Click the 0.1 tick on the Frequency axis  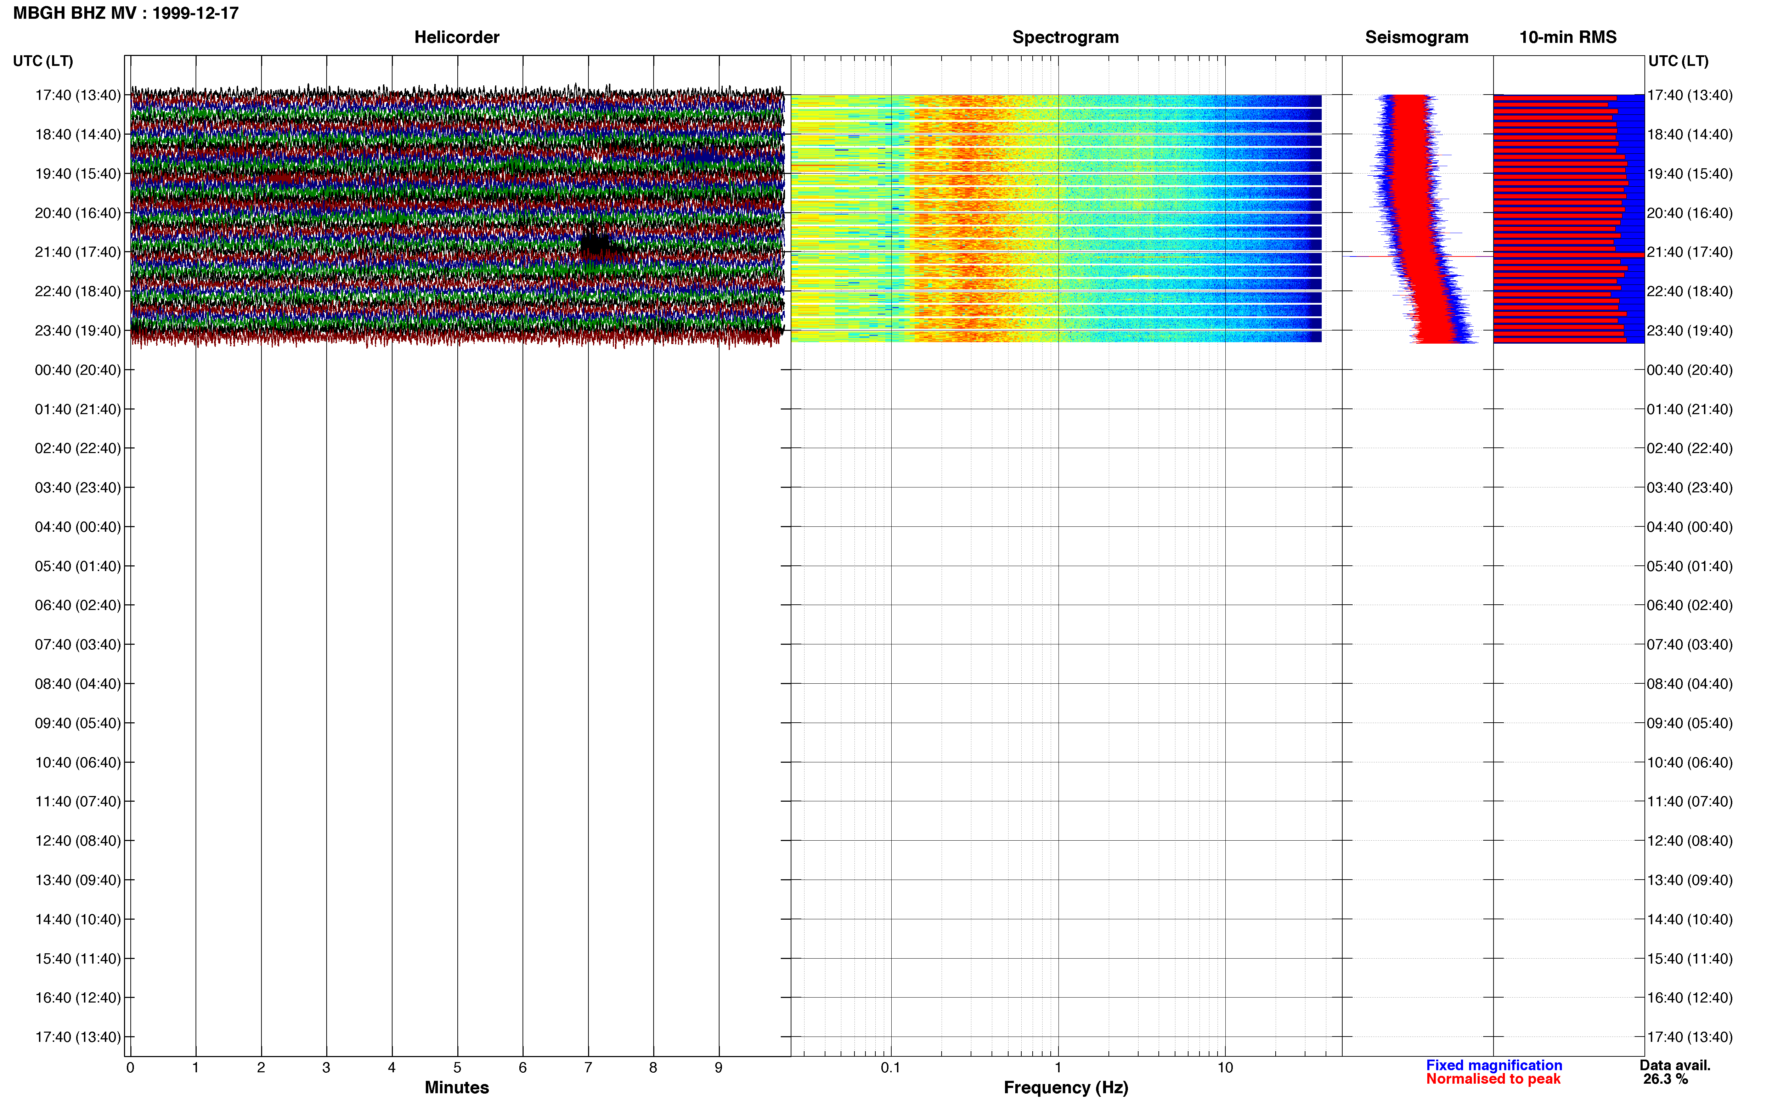891,1068
